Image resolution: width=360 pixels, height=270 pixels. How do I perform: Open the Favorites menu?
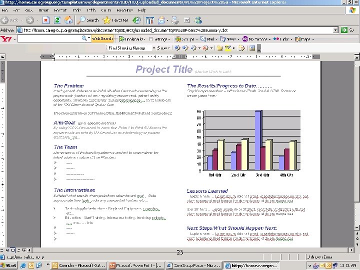(x=124, y=10)
